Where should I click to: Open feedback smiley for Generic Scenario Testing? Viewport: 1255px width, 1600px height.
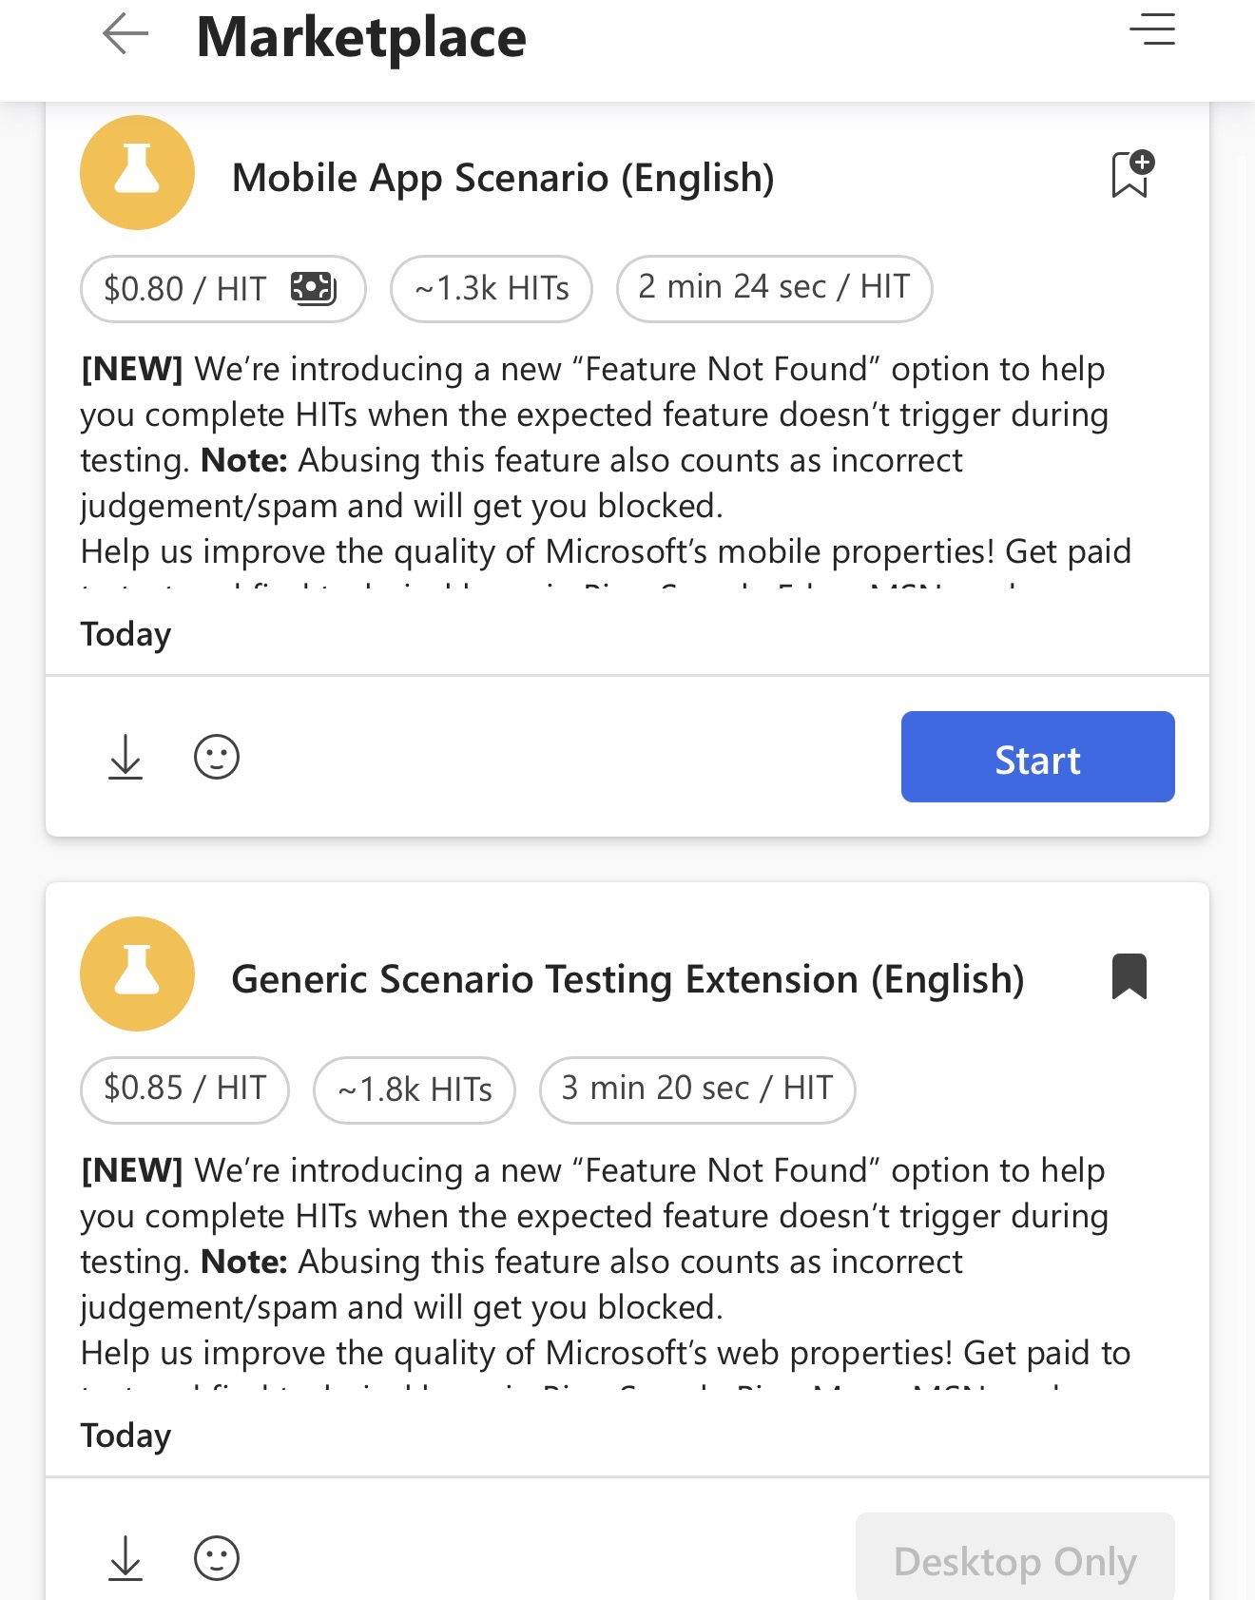point(217,1558)
